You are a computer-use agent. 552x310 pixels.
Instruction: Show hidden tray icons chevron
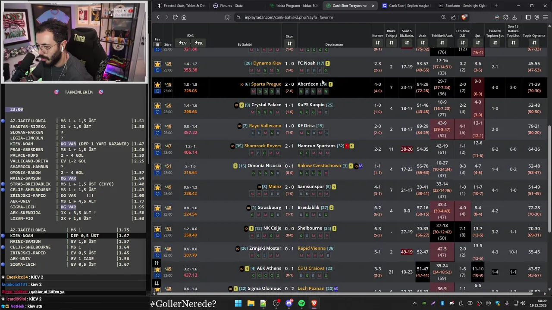tap(415, 303)
